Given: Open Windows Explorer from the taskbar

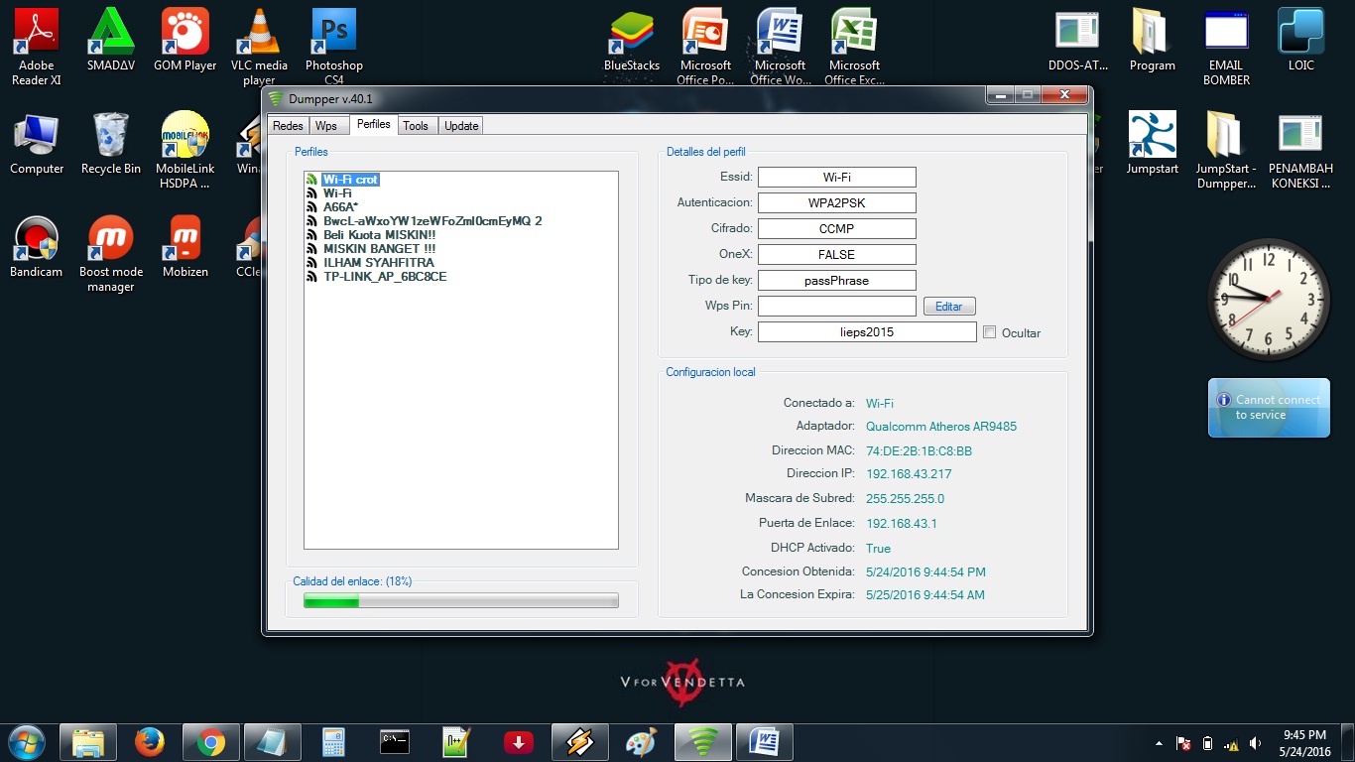Looking at the screenshot, I should (x=88, y=742).
